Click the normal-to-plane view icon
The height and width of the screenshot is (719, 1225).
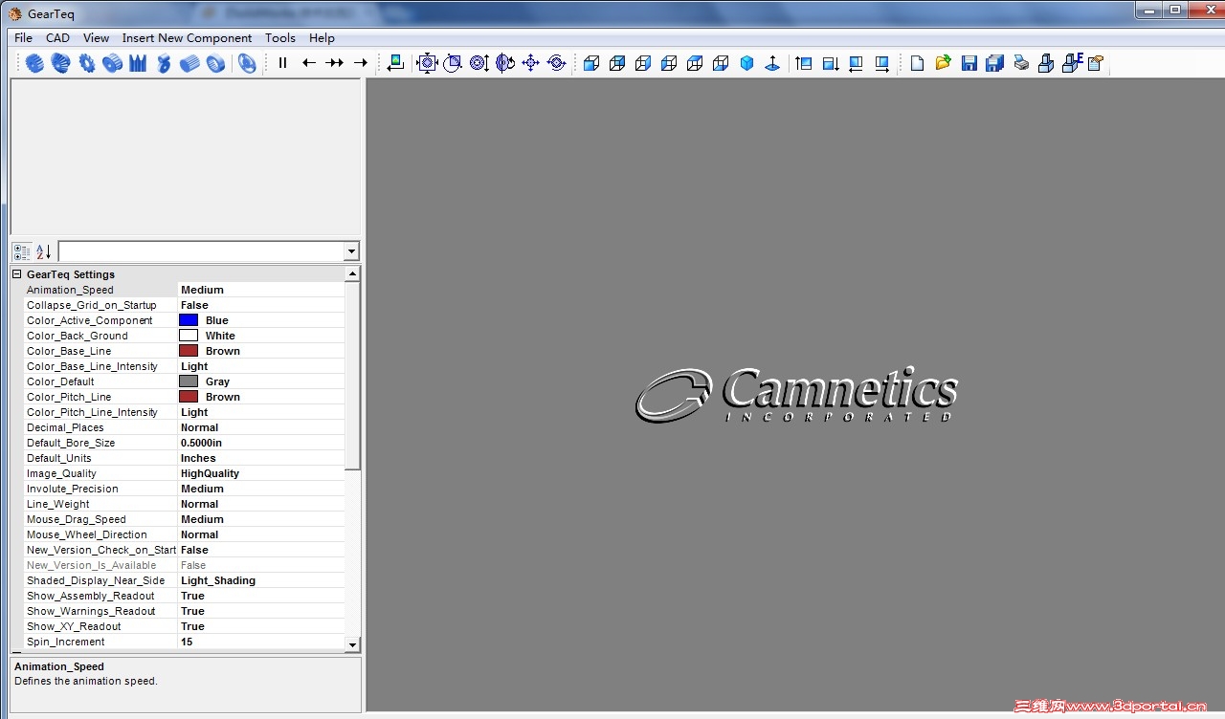(772, 63)
